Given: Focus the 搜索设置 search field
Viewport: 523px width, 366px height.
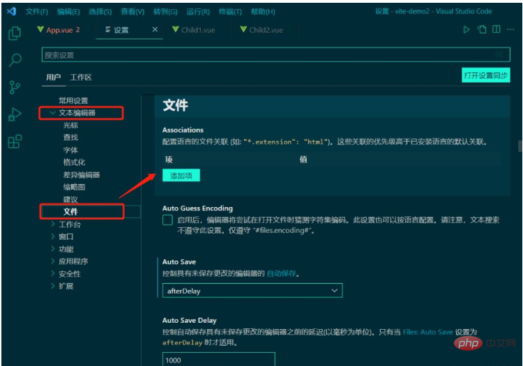Looking at the screenshot, I should pos(276,55).
